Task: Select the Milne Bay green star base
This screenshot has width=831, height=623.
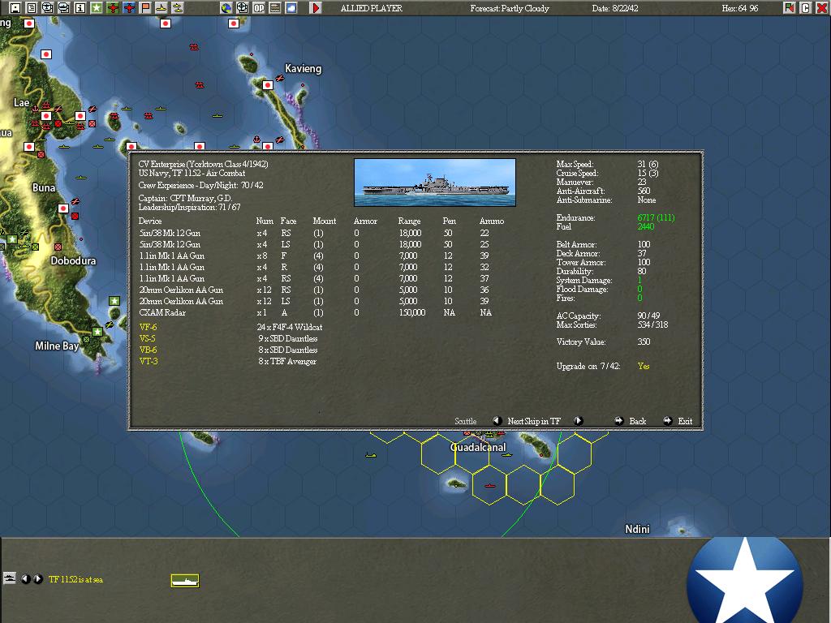Action: [x=97, y=332]
